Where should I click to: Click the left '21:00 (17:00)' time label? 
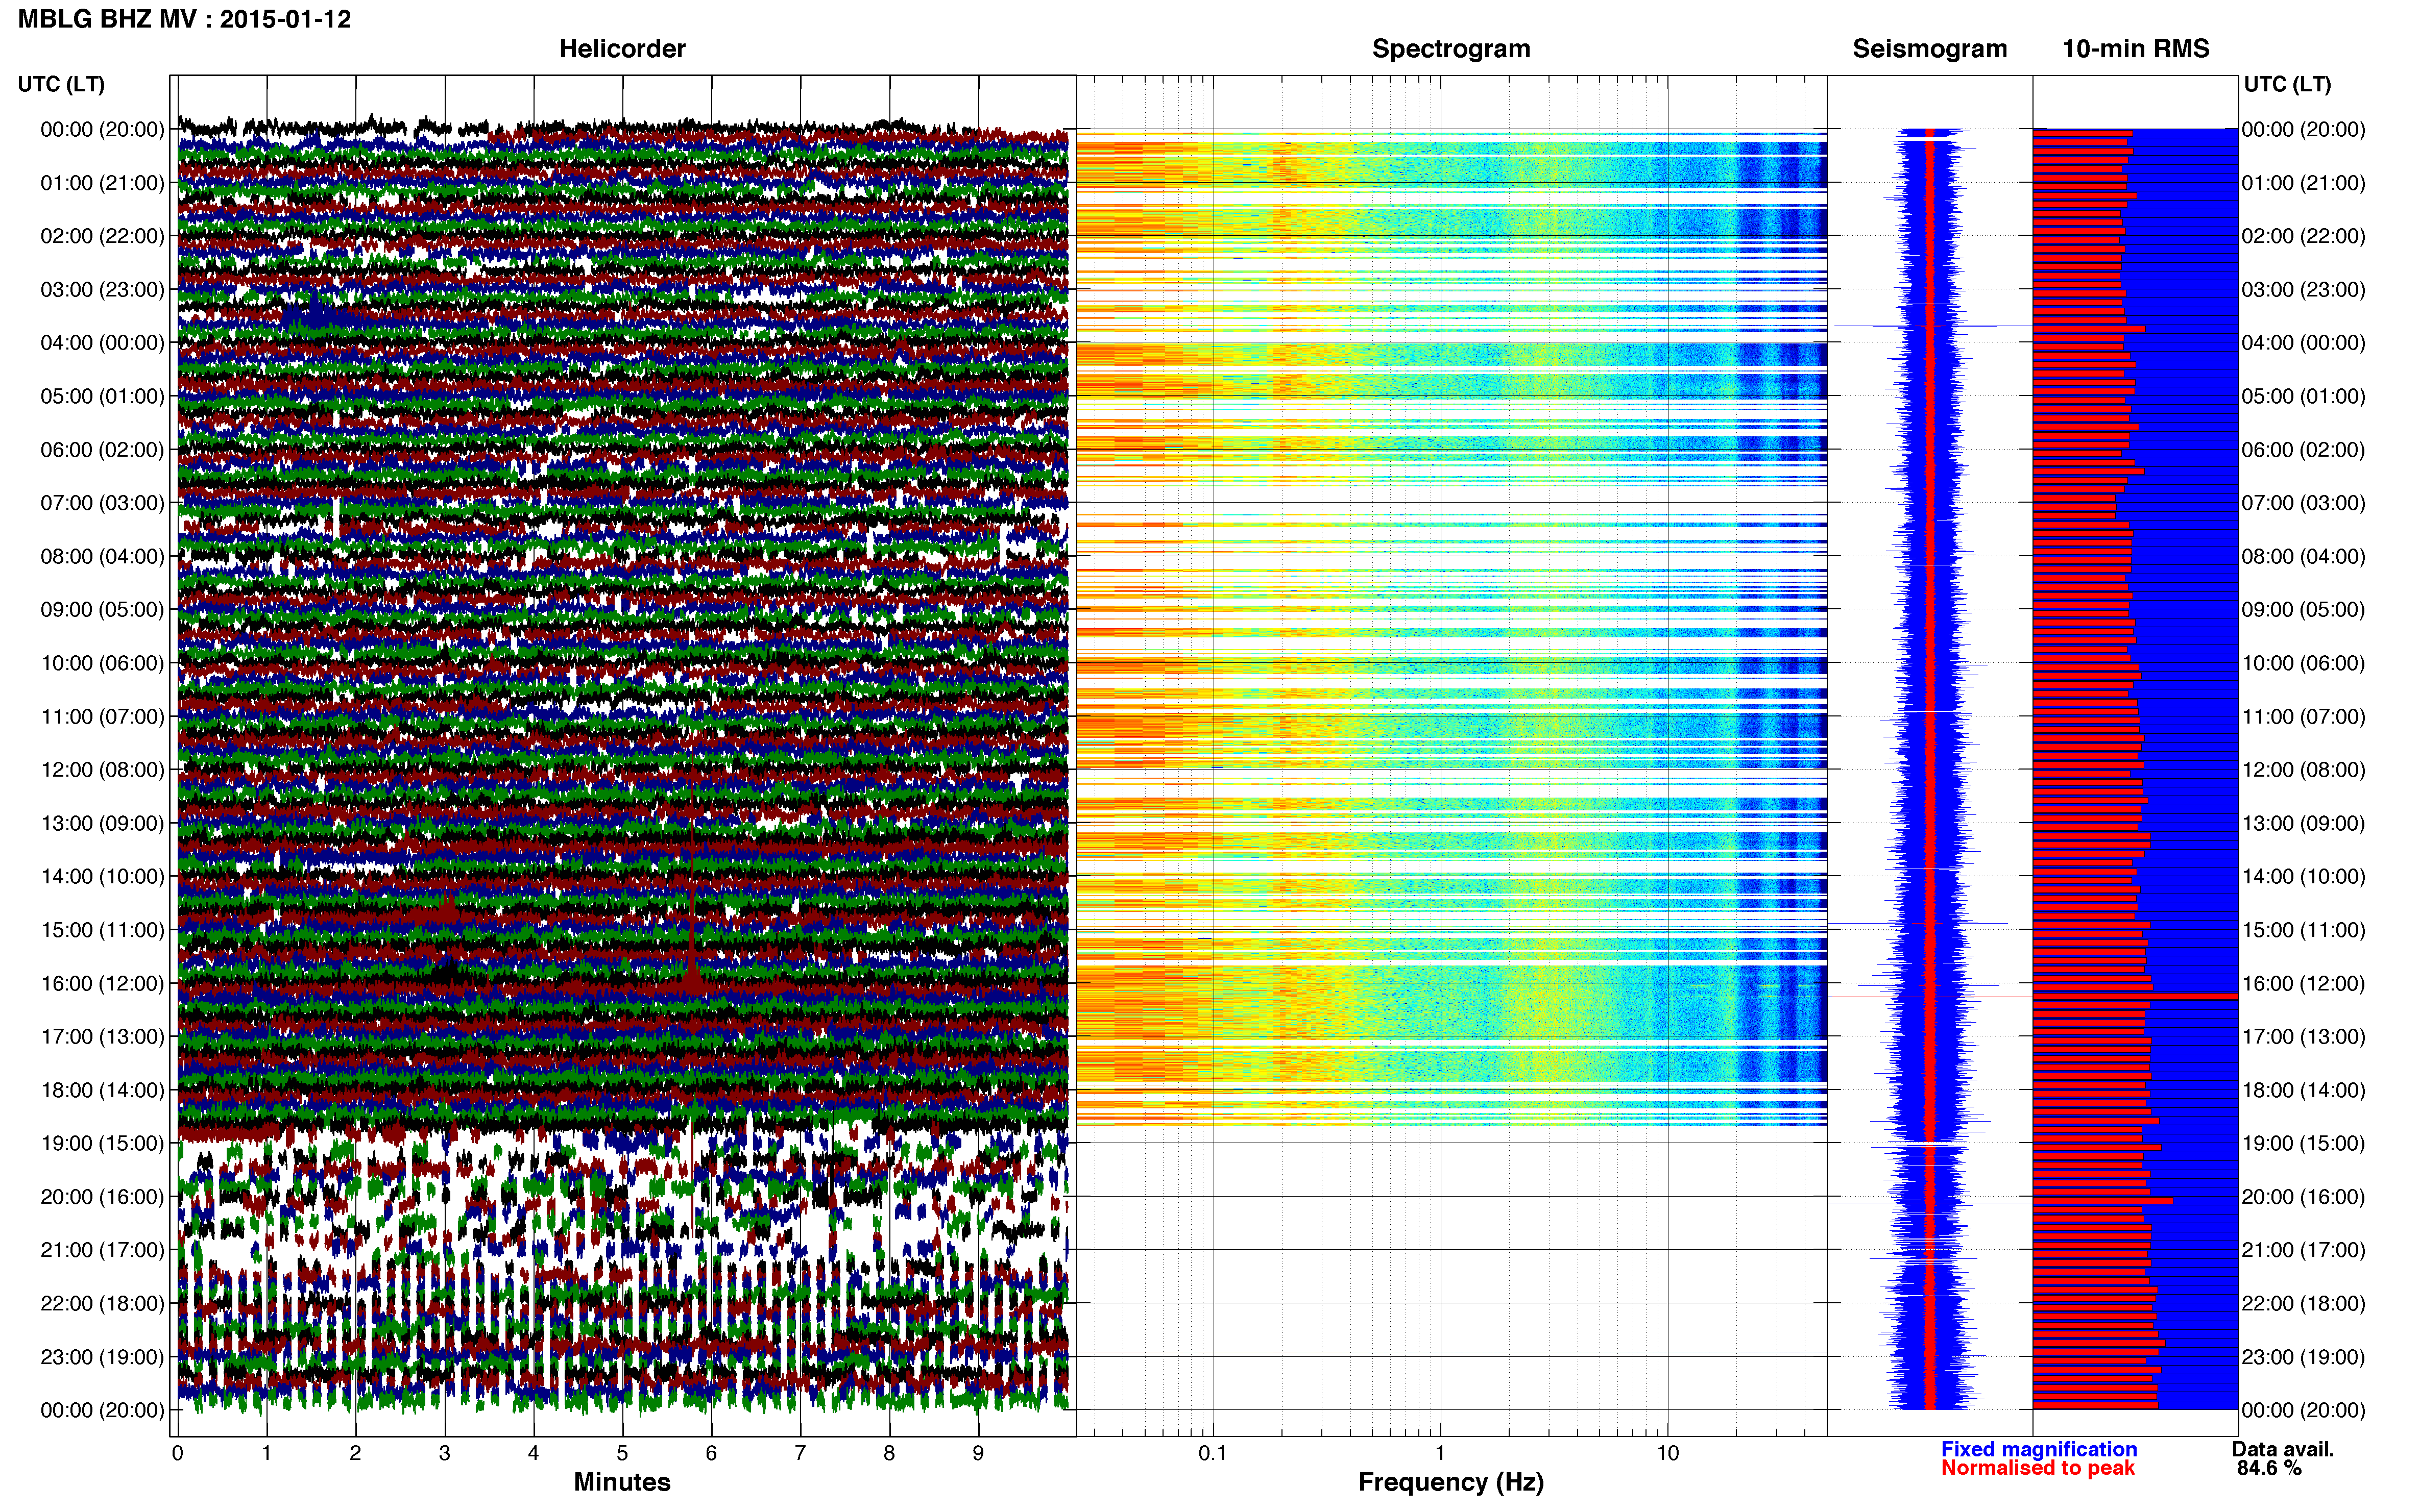pos(102,1250)
